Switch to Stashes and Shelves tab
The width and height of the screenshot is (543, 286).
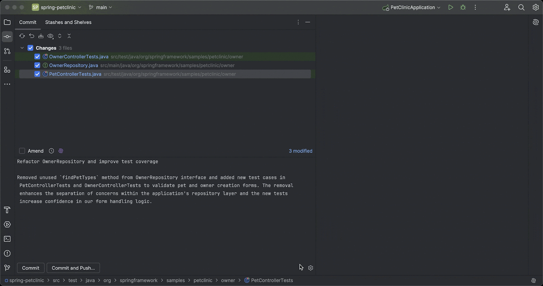pyautogui.click(x=68, y=22)
